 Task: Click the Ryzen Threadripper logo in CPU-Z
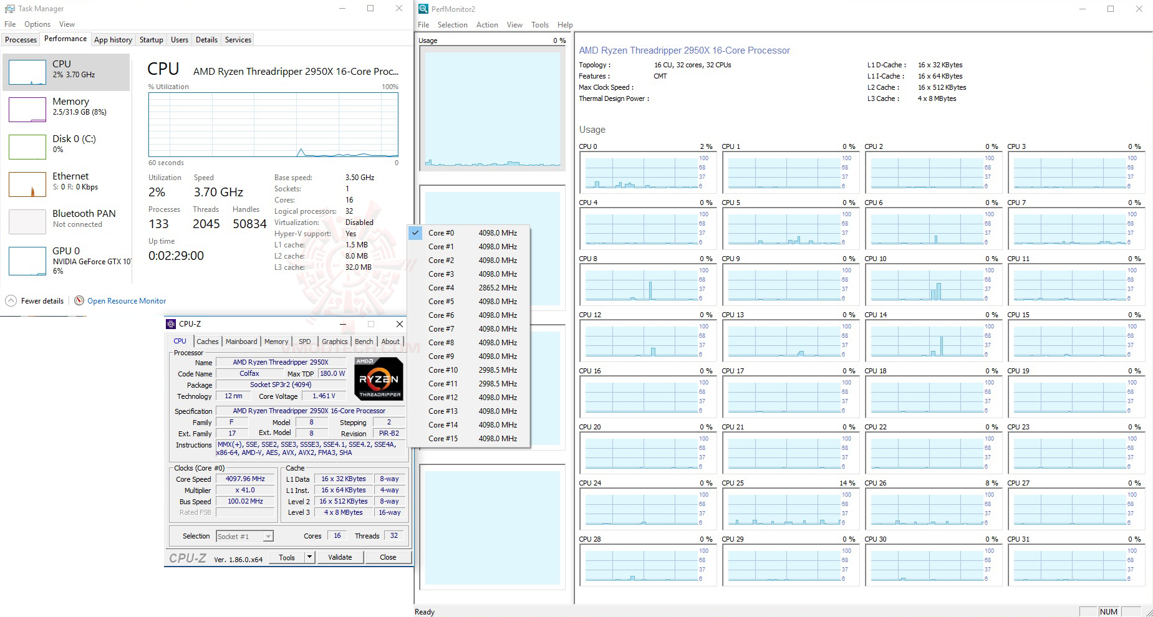click(x=379, y=378)
